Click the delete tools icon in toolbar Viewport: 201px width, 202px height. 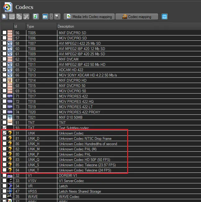pyautogui.click(x=26, y=16)
